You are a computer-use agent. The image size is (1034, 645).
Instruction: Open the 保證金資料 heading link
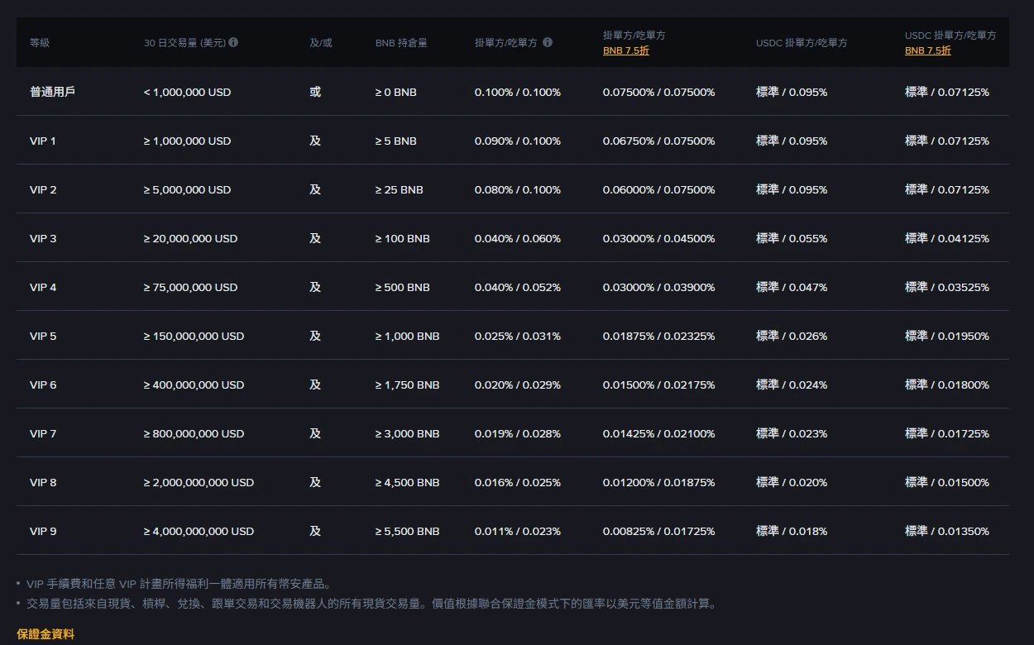click(x=45, y=633)
